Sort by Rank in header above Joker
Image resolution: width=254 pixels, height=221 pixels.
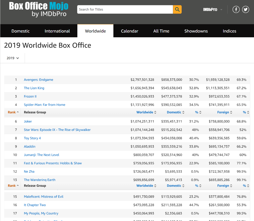pyautogui.click(x=13, y=112)
